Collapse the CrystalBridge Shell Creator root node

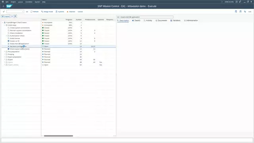[3, 23]
